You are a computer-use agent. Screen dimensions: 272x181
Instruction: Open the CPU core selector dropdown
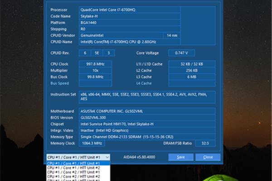pos(78,157)
